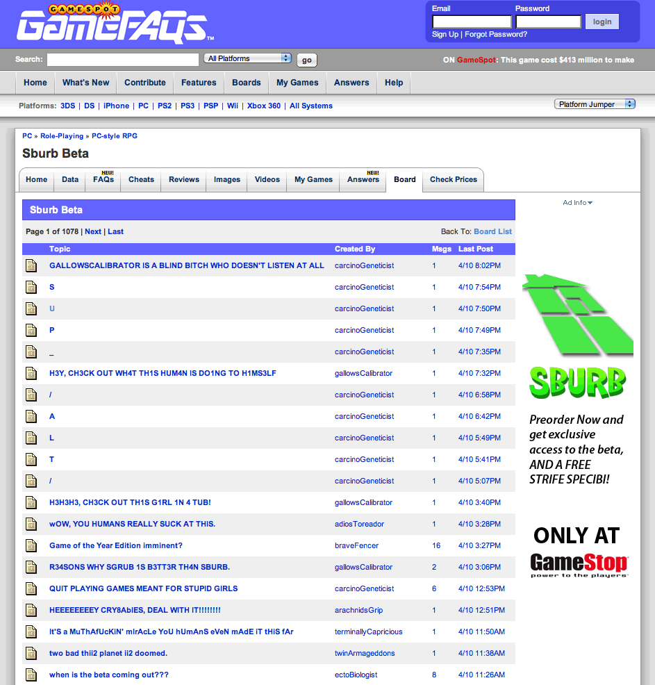Image resolution: width=655 pixels, height=685 pixels.
Task: Click the Sburb house logo advertisement
Action: coord(577,316)
